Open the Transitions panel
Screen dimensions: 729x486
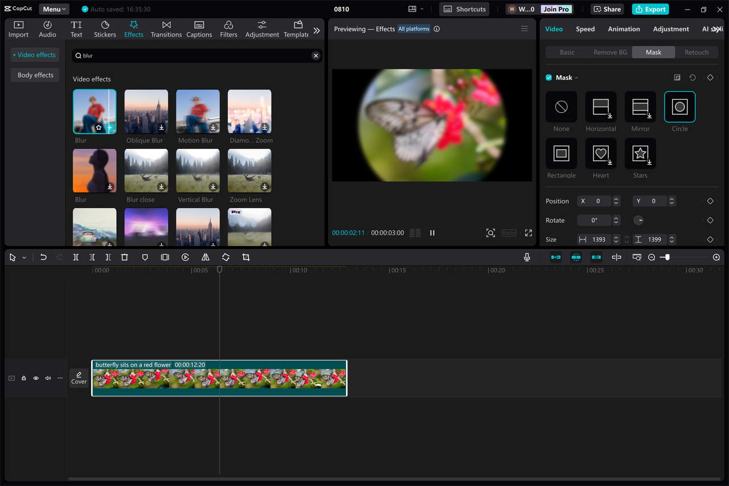[x=166, y=28]
